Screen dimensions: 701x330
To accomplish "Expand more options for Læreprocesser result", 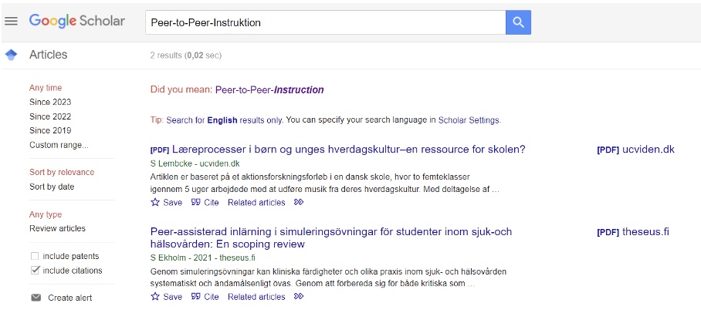I will point(299,203).
